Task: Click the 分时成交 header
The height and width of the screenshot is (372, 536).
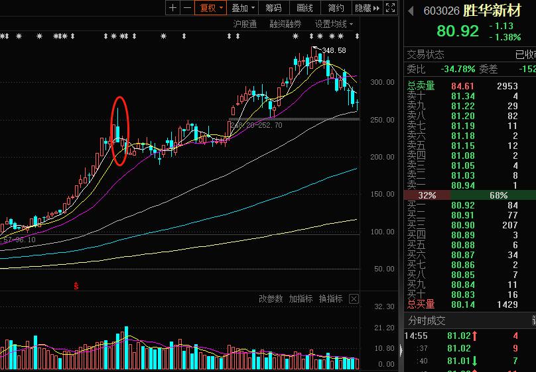Action: point(427,320)
